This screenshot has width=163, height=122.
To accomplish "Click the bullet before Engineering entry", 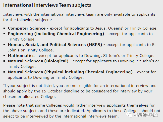I will 4,34.
